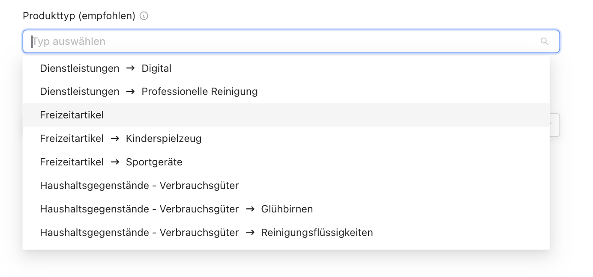Click the arrow icon before Glühbirnen
Viewport: 593px width, 277px height.
tap(250, 209)
